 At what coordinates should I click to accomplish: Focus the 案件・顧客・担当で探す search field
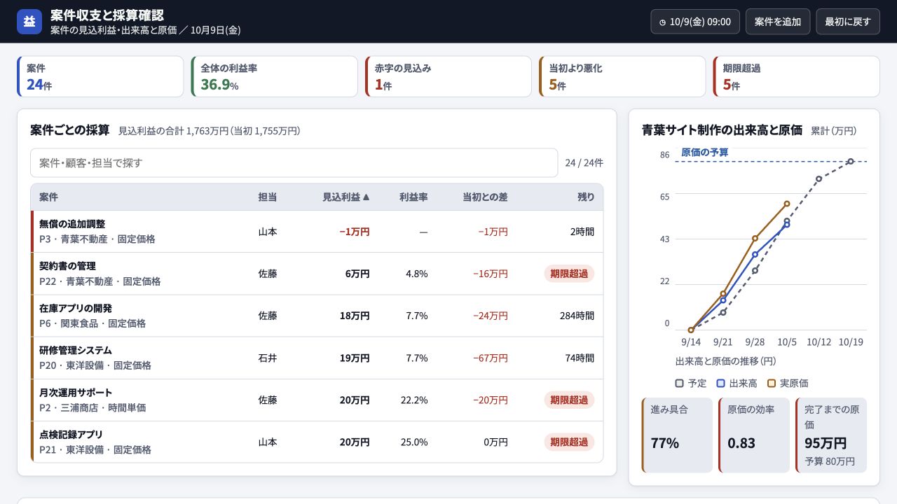pyautogui.click(x=294, y=163)
